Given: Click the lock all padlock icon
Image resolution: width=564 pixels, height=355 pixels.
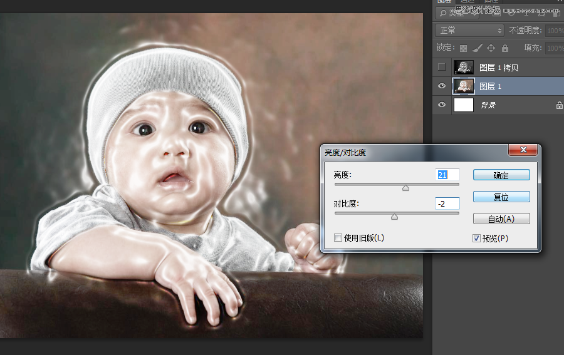Looking at the screenshot, I should pyautogui.click(x=505, y=48).
